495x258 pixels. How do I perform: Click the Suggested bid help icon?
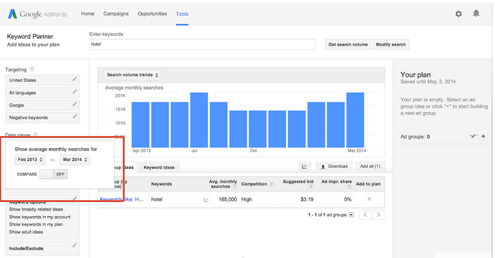click(311, 187)
